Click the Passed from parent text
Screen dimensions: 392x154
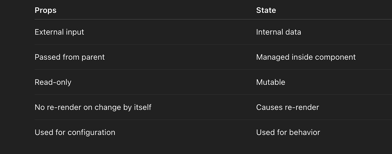click(x=70, y=57)
